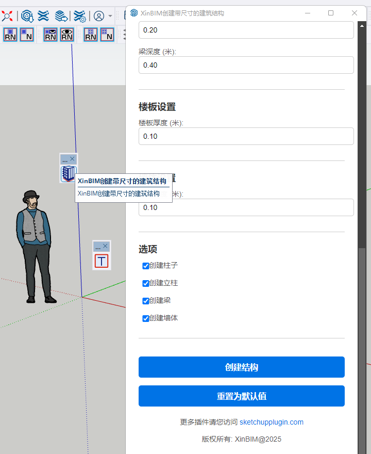Click the 楼板厚度 input field
The image size is (371, 454).
coord(246,136)
